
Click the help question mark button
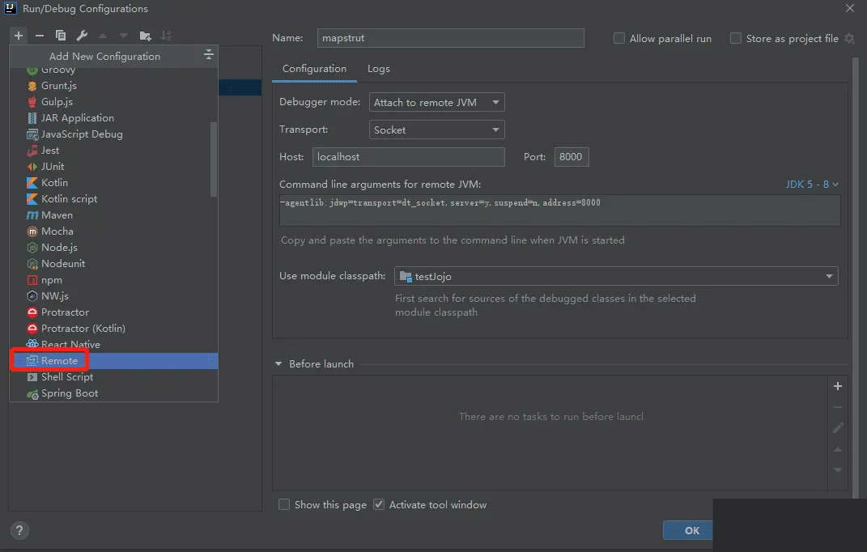(x=19, y=530)
